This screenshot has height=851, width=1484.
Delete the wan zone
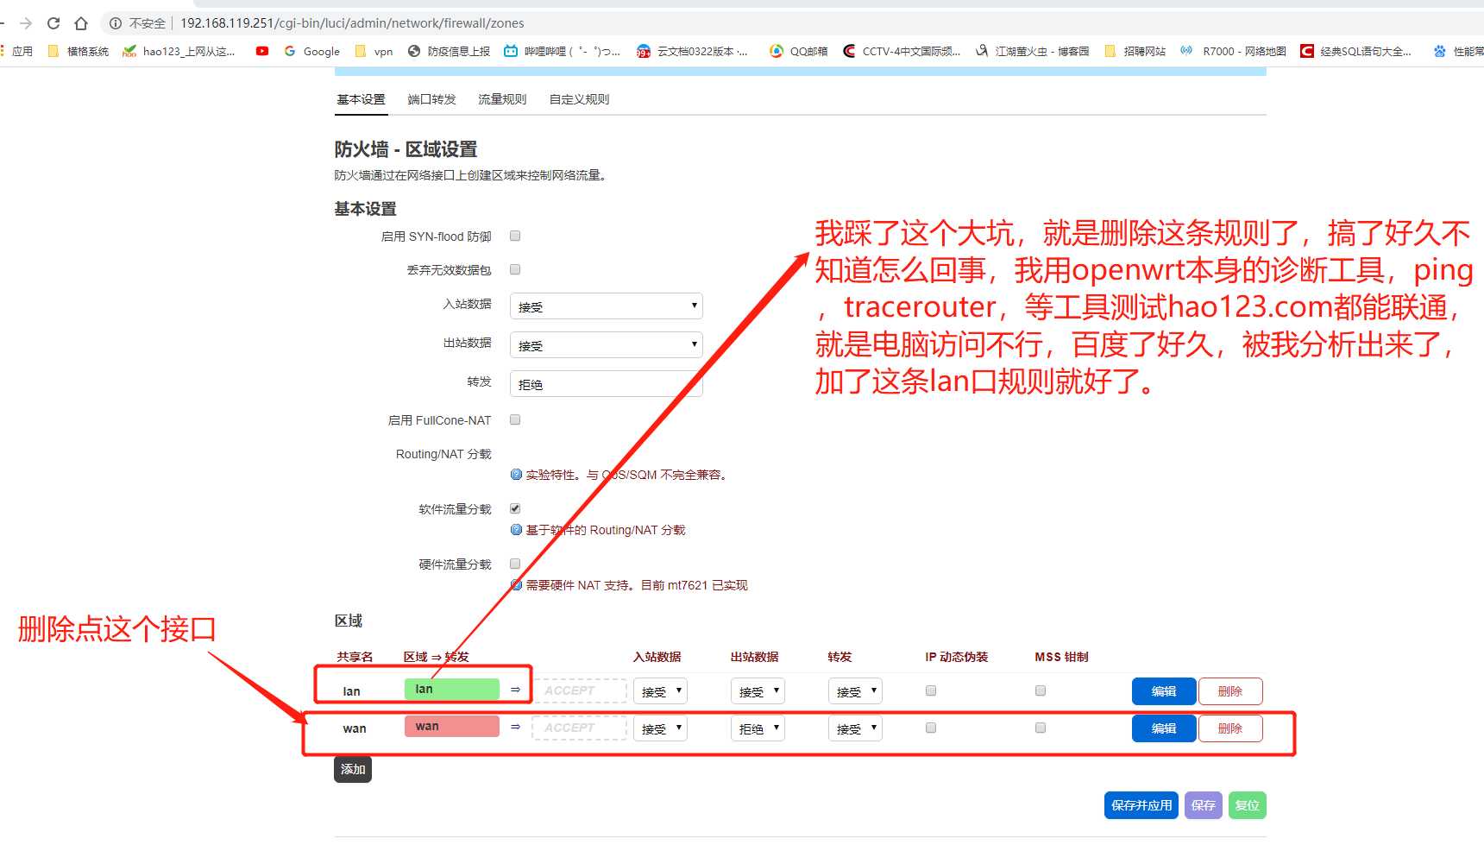[1230, 728]
